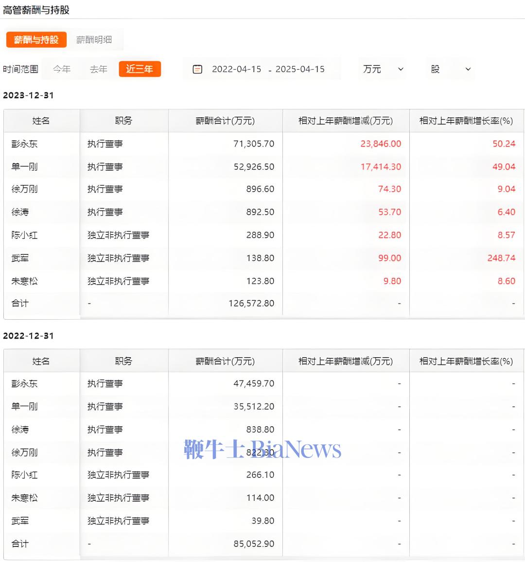The height and width of the screenshot is (562, 525).
Task: Click the salary value 35,512.20
Action: tap(254, 406)
